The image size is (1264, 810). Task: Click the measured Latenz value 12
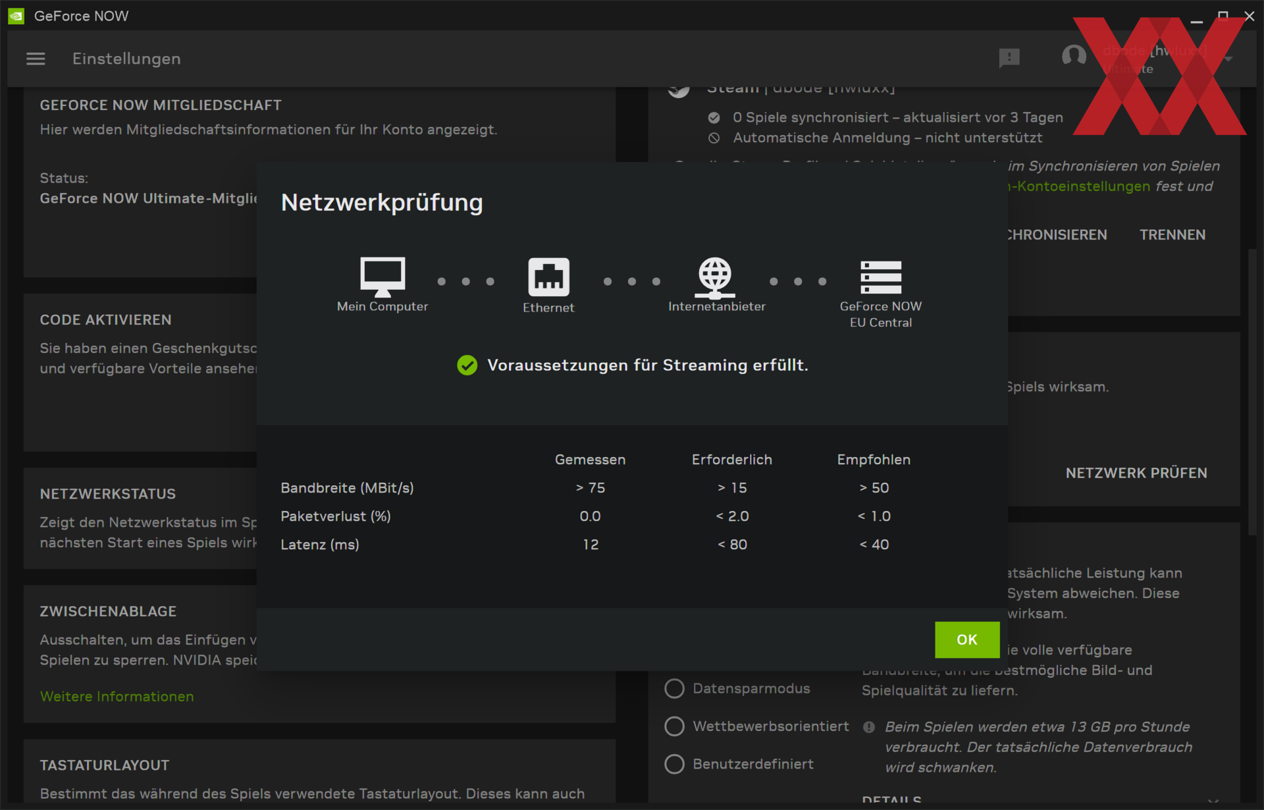pyautogui.click(x=591, y=545)
